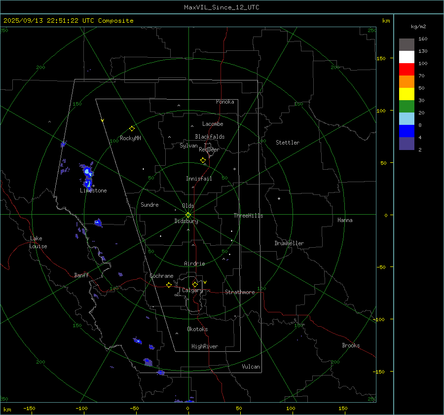Screen dimensions: 444x415
Task: Click the Olds town label
Action: tap(188, 206)
